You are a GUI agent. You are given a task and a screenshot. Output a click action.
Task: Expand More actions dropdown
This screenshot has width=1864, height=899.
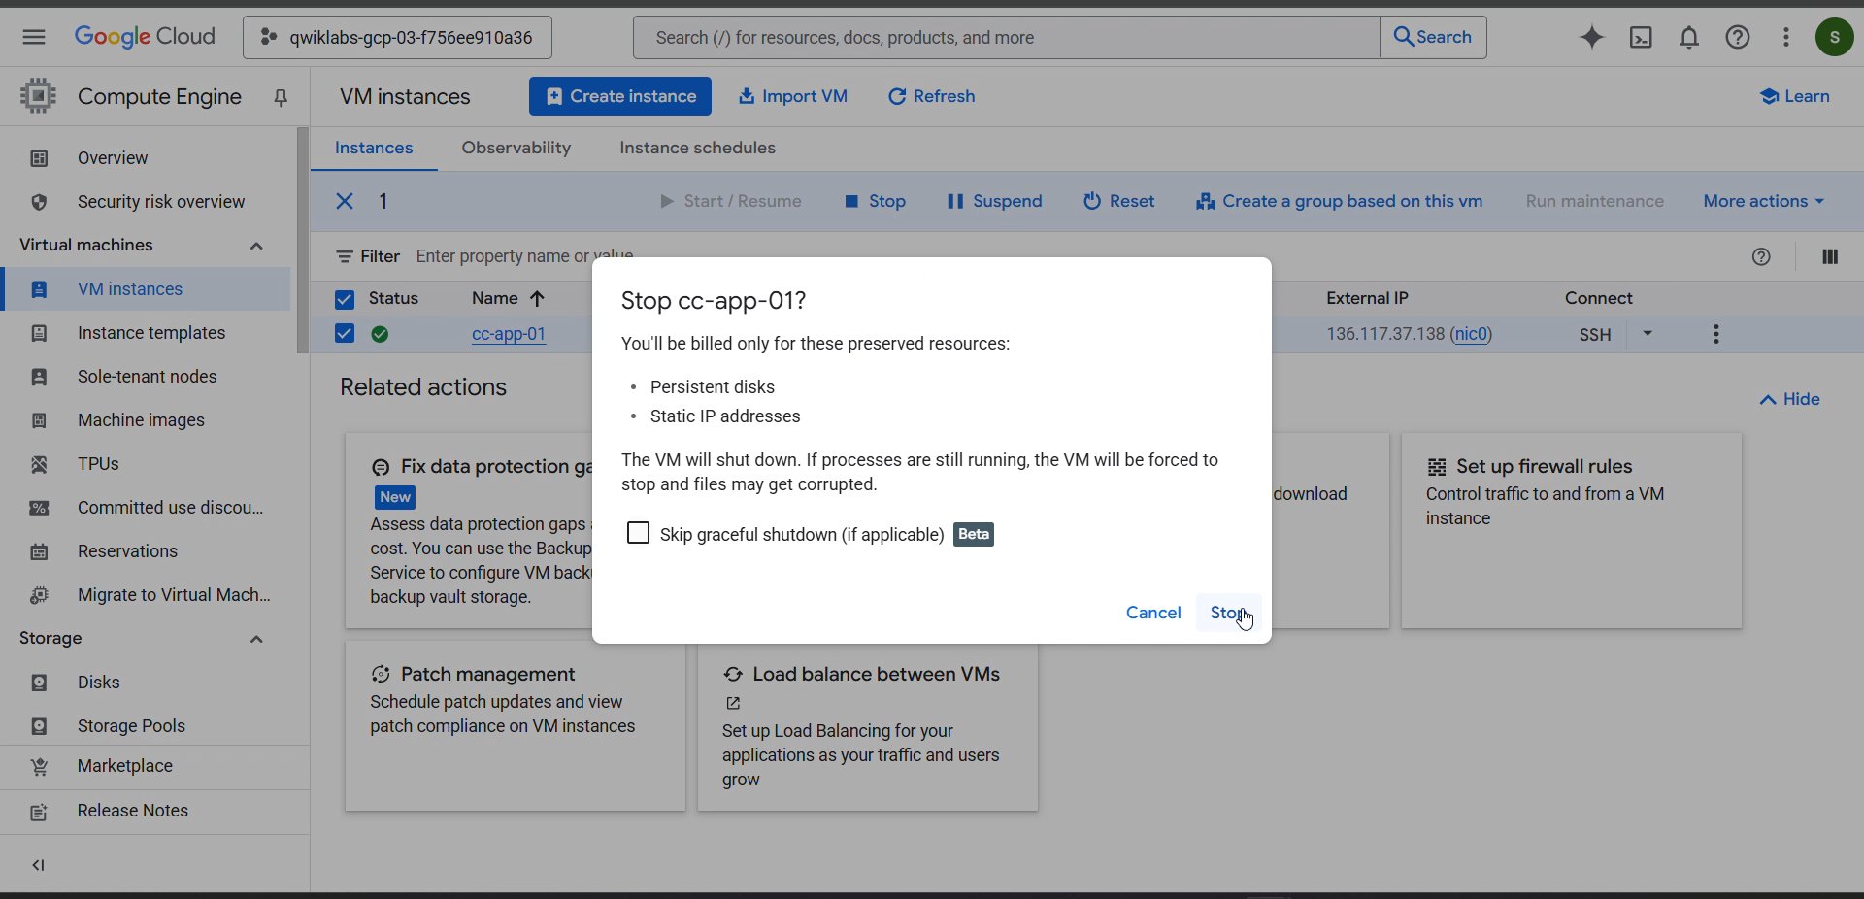click(x=1764, y=201)
